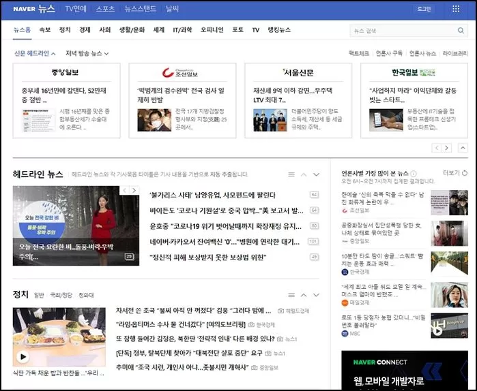Open the weather headline image thumbnail
Image resolution: width=477 pixels, height=391 pixels.
tap(76, 226)
